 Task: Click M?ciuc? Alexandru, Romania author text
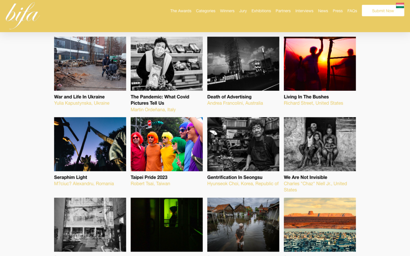pos(84,184)
